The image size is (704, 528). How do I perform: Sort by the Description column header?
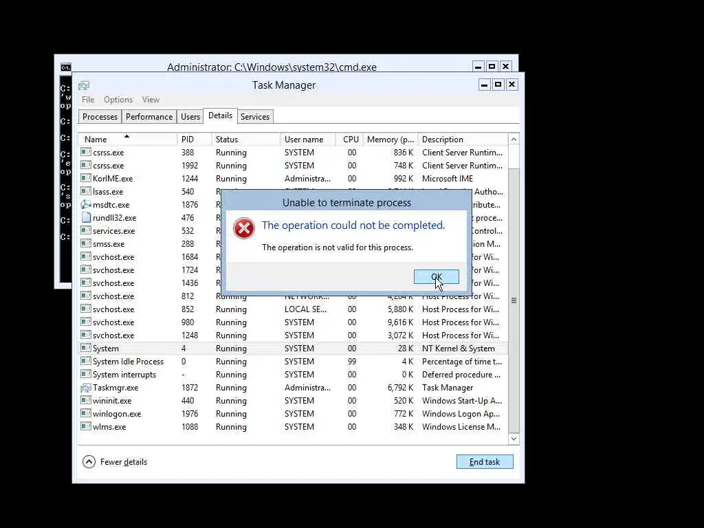pyautogui.click(x=463, y=139)
